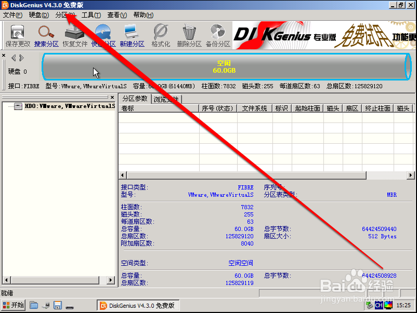Open the 工具 (Tools) menu
This screenshot has width=417, height=313.
point(92,15)
